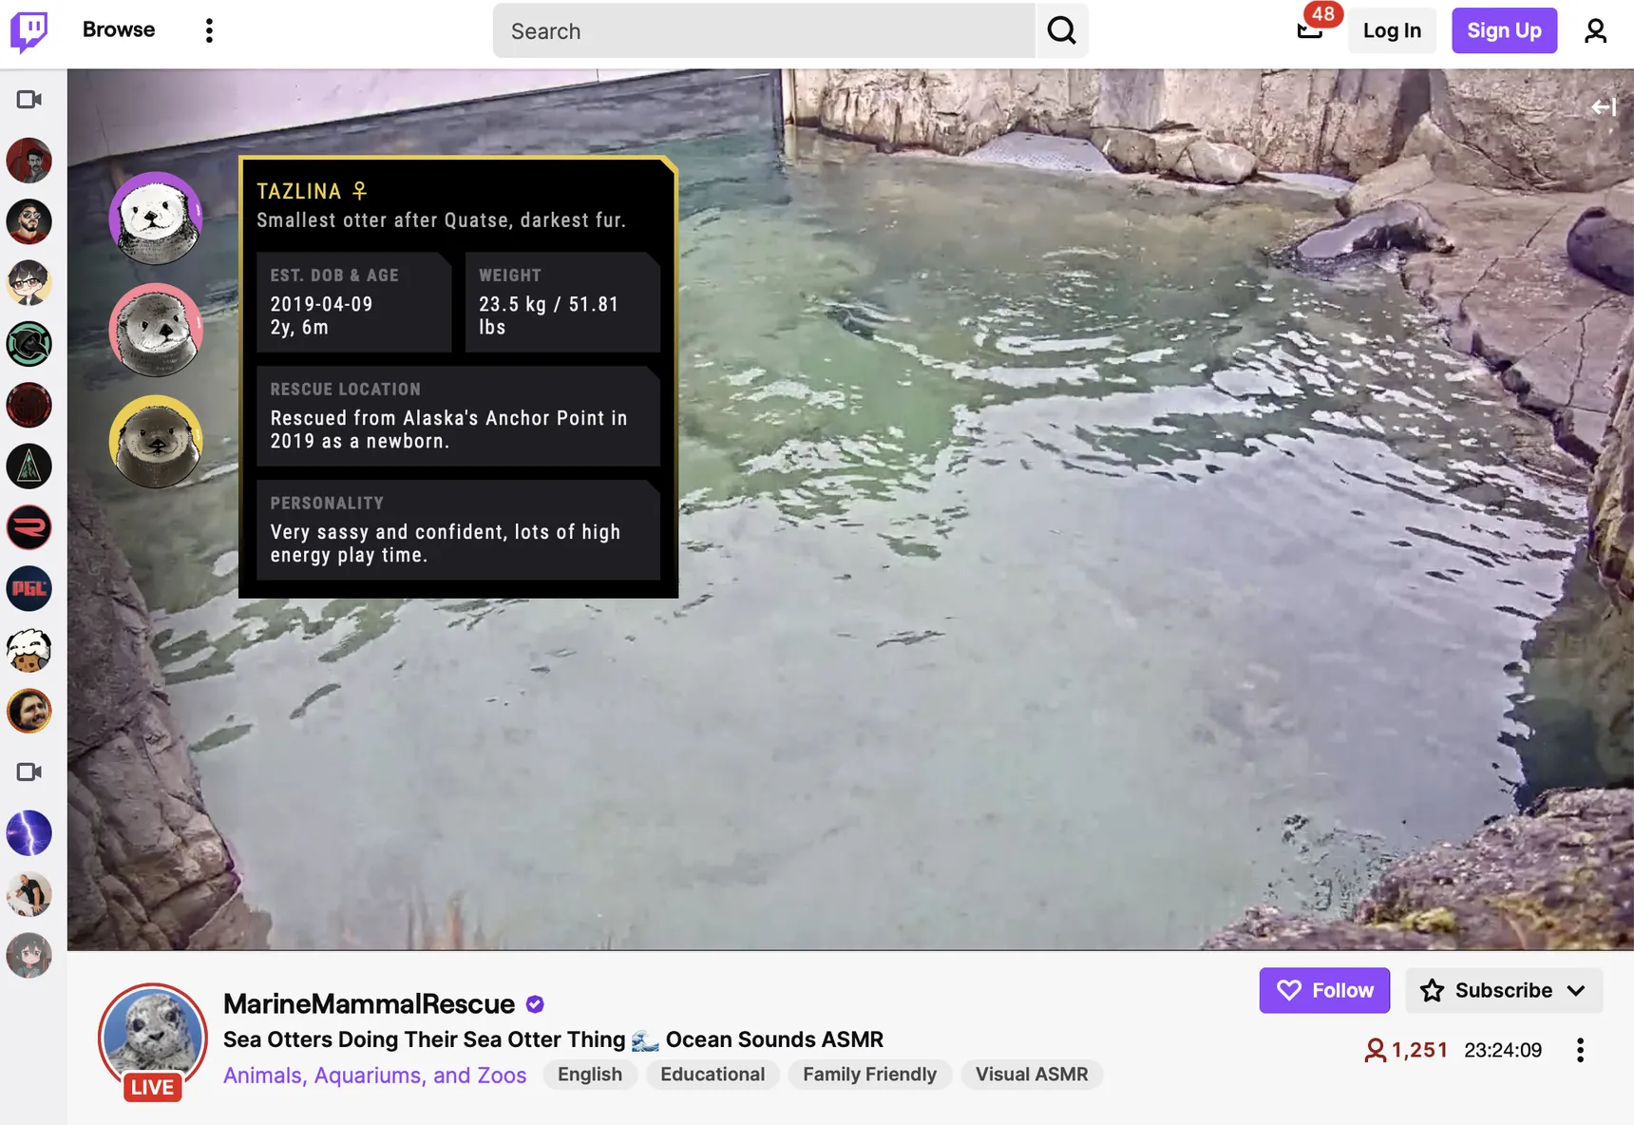Open Animals, Aquariums, and Zoos category
This screenshot has width=1634, height=1125.
[374, 1075]
